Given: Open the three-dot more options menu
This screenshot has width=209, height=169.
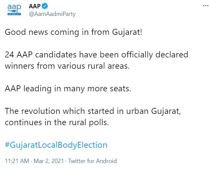Looking at the screenshot, I should click(x=206, y=6).
